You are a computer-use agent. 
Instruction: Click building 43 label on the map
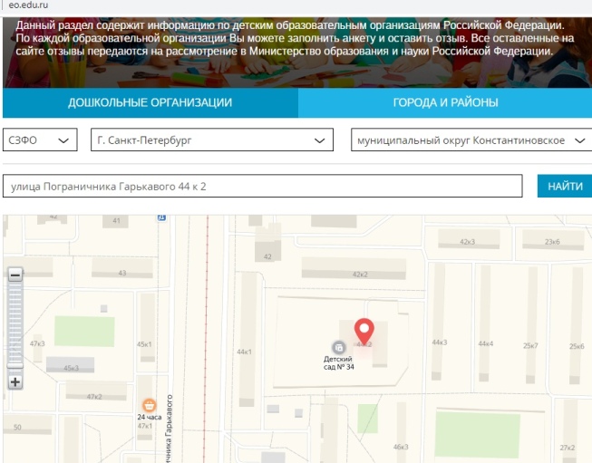(x=122, y=273)
